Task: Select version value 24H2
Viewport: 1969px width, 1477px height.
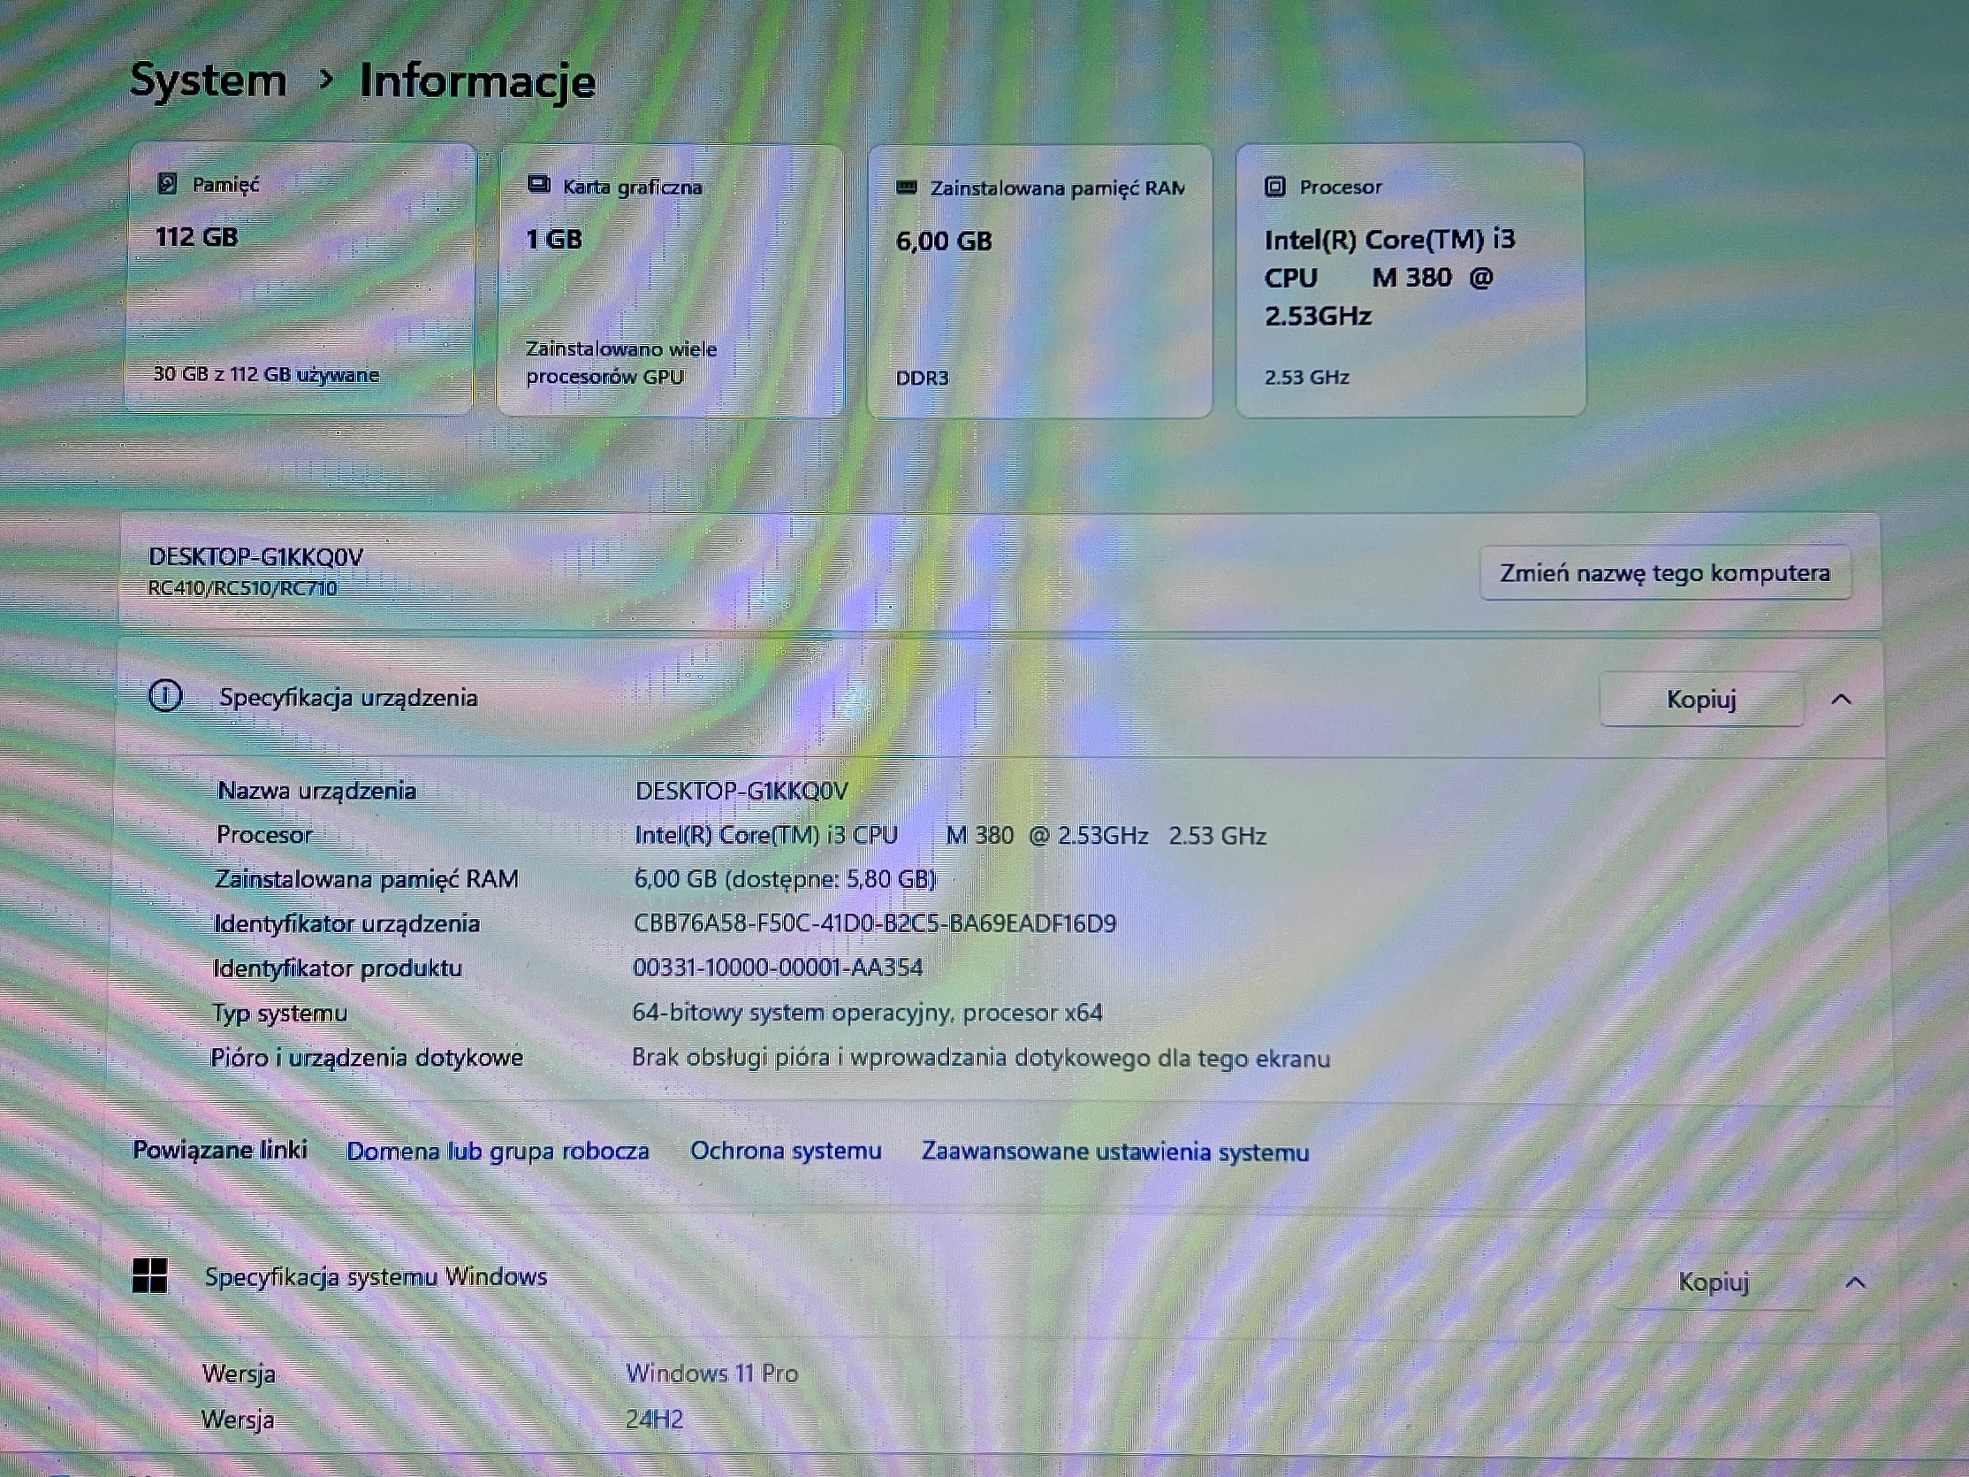Action: point(654,1419)
